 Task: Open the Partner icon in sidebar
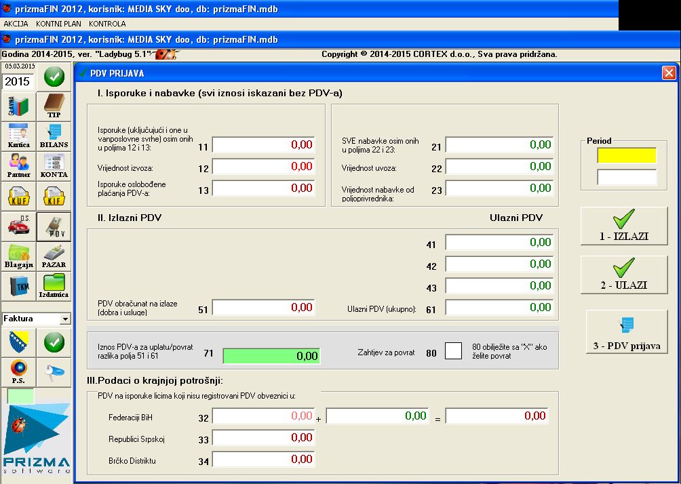[x=18, y=165]
